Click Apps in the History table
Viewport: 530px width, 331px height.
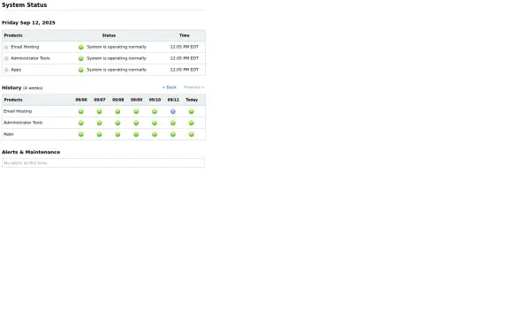point(9,134)
